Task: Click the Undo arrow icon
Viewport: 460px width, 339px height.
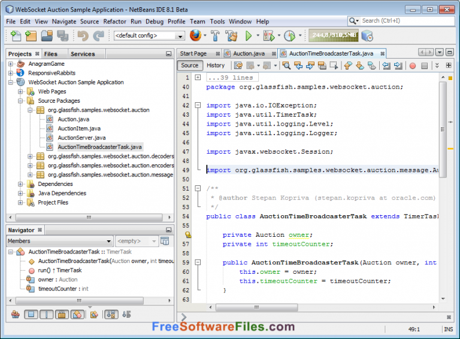Action: [83, 36]
